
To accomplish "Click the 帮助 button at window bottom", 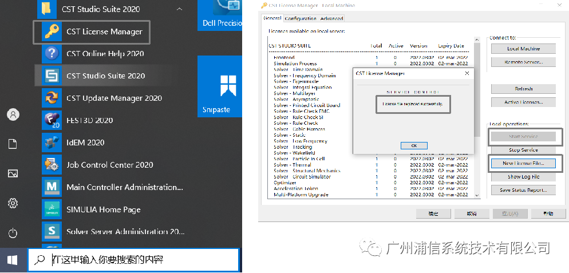I will point(548,214).
